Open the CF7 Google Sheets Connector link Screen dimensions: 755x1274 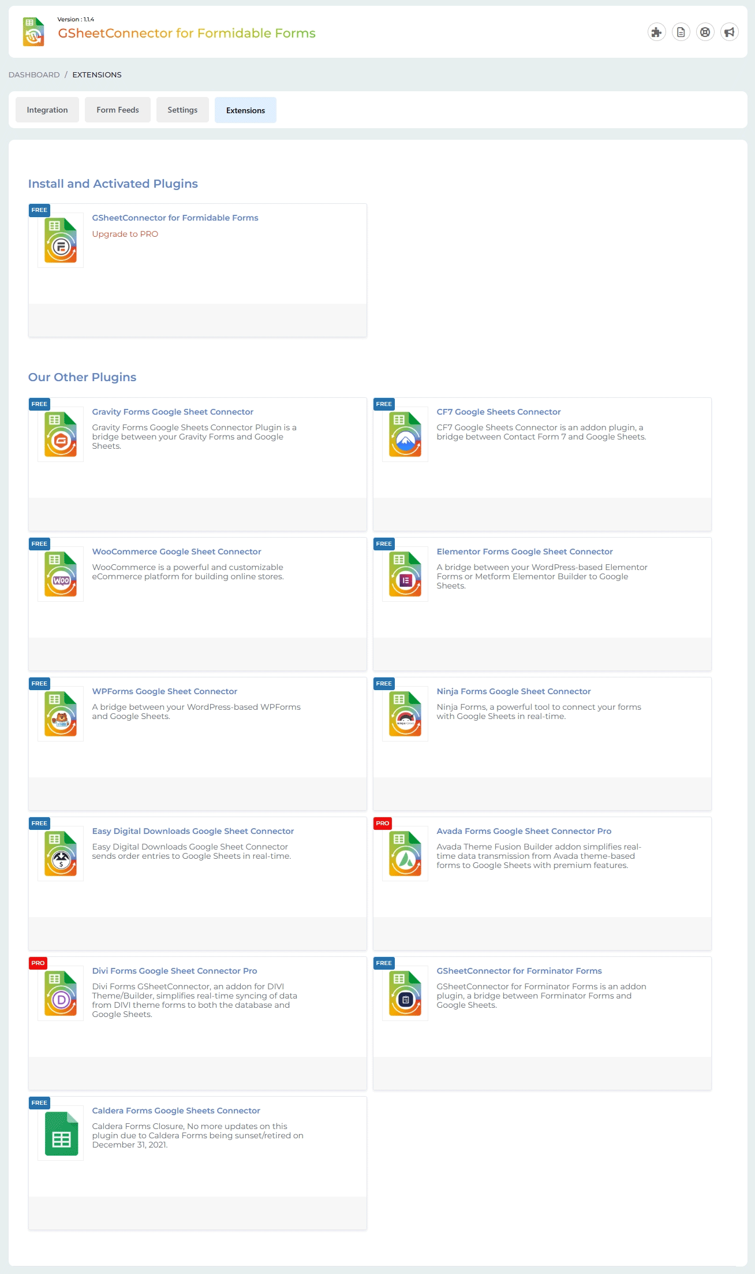[x=499, y=412]
